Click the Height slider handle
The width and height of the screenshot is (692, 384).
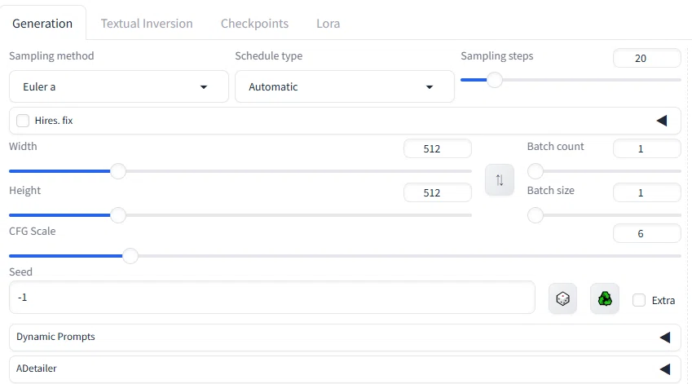coord(118,215)
